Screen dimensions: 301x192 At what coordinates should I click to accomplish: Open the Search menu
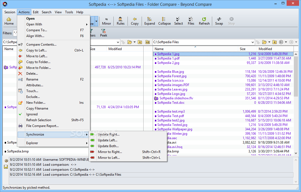coord(46,12)
